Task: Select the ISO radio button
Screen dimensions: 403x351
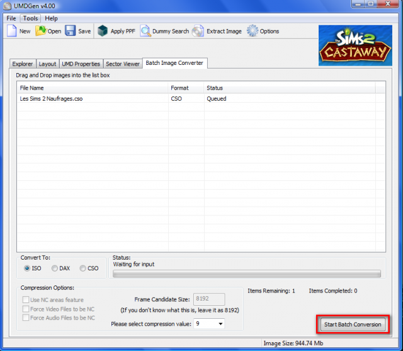Action: click(x=27, y=268)
